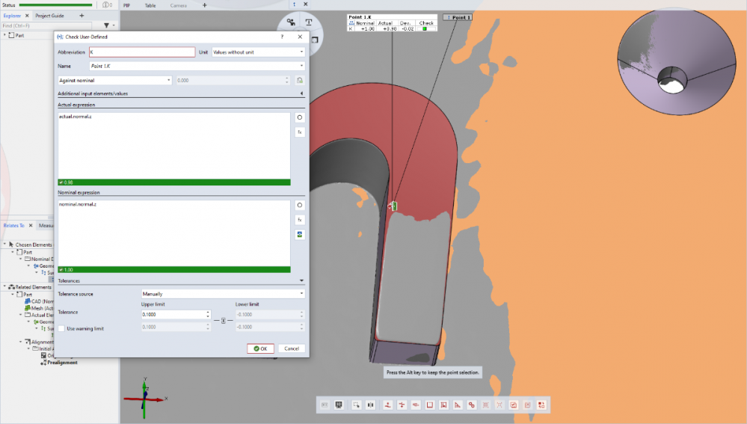Click the OK button
The height and width of the screenshot is (424, 747).
(x=261, y=348)
